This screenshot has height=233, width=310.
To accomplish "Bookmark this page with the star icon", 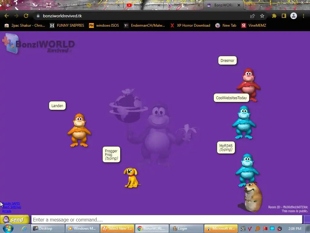I will pos(262,16).
